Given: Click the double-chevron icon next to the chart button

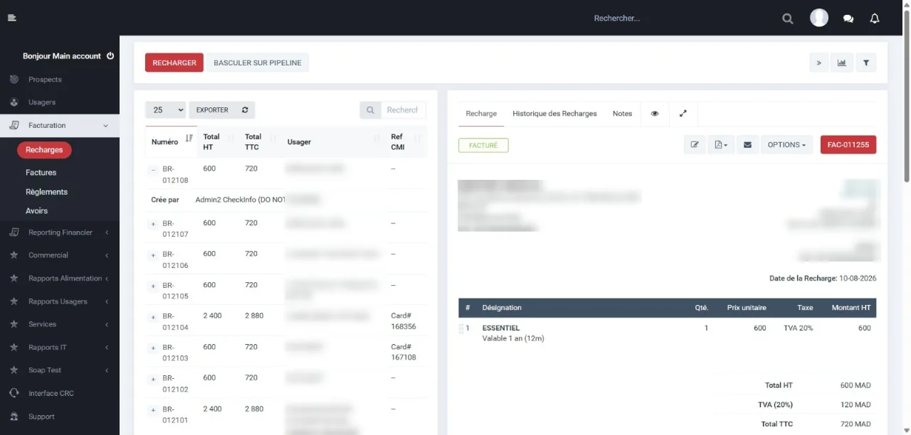Looking at the screenshot, I should click(818, 63).
